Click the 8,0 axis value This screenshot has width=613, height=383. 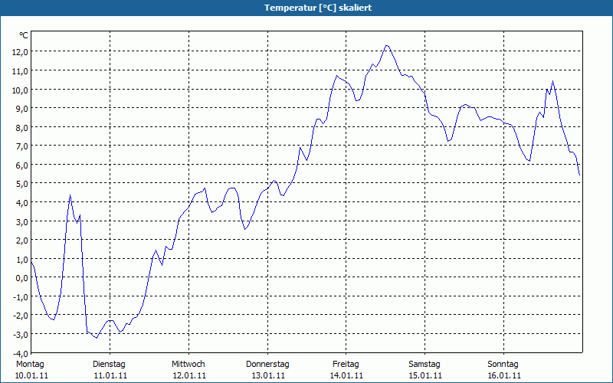pos(22,127)
